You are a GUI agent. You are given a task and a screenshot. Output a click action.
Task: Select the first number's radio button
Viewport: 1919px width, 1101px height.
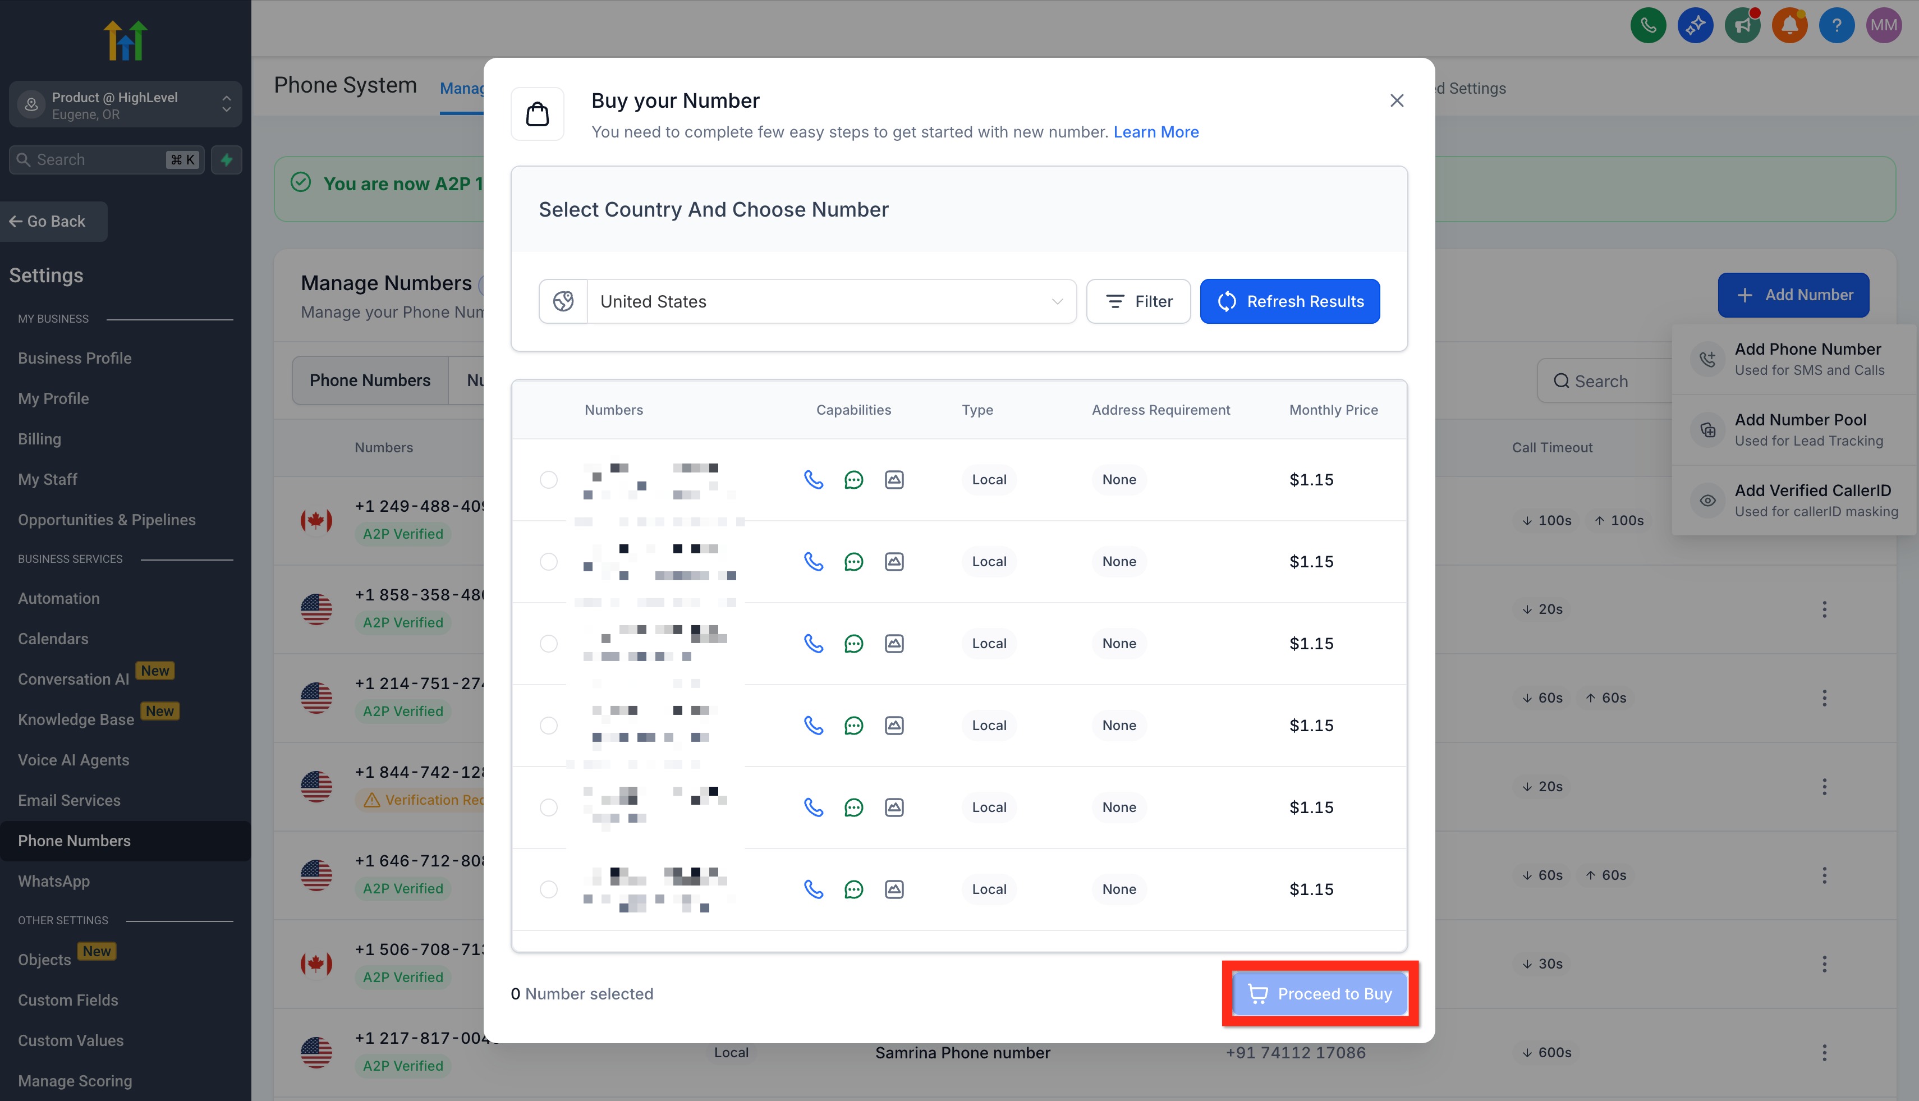tap(548, 479)
